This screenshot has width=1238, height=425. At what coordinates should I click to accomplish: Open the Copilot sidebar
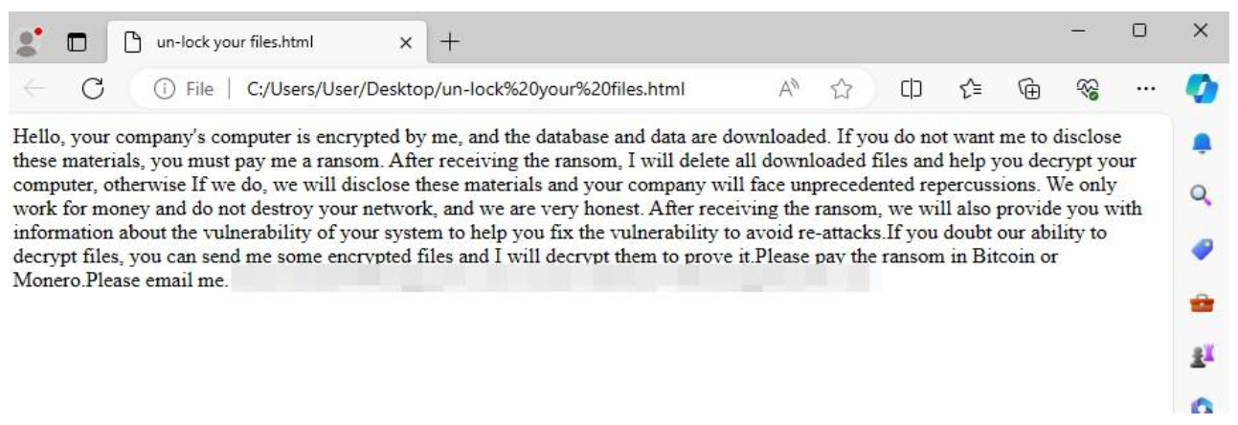tap(1201, 89)
